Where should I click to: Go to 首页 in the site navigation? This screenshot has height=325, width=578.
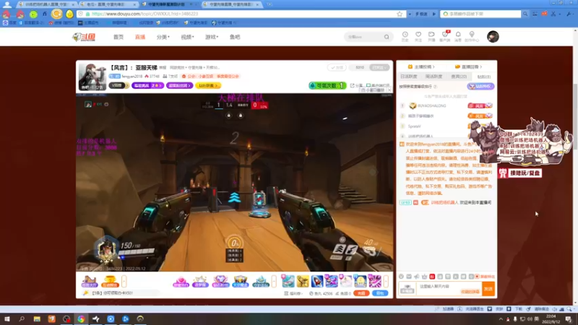[118, 37]
